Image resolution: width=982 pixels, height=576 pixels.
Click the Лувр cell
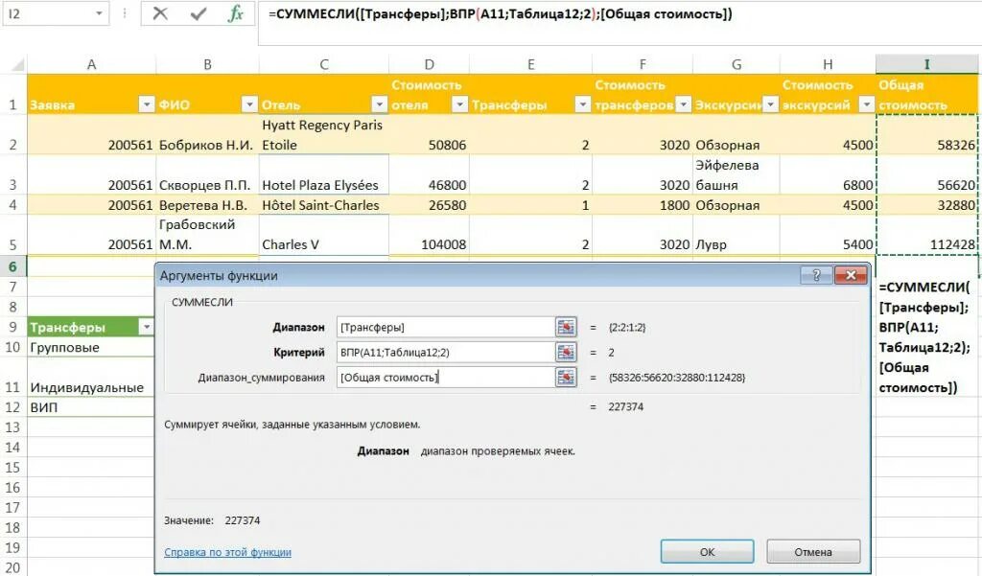click(x=736, y=235)
